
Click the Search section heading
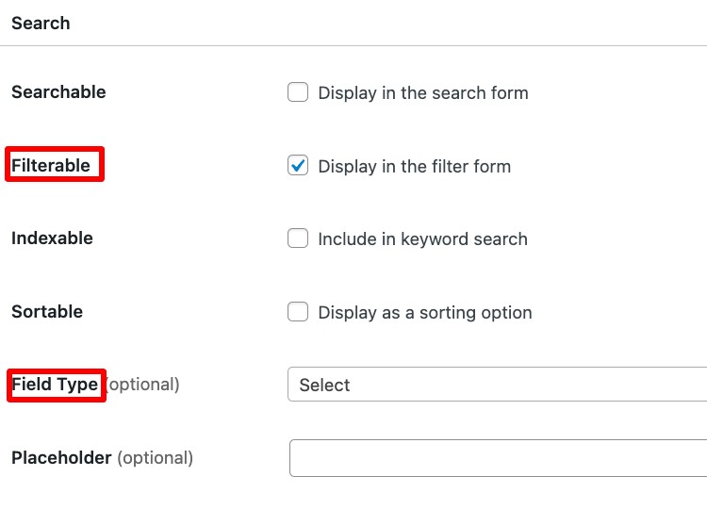click(x=41, y=23)
